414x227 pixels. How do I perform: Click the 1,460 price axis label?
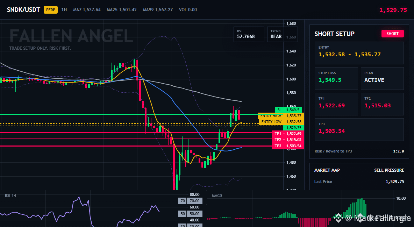[x=291, y=176]
